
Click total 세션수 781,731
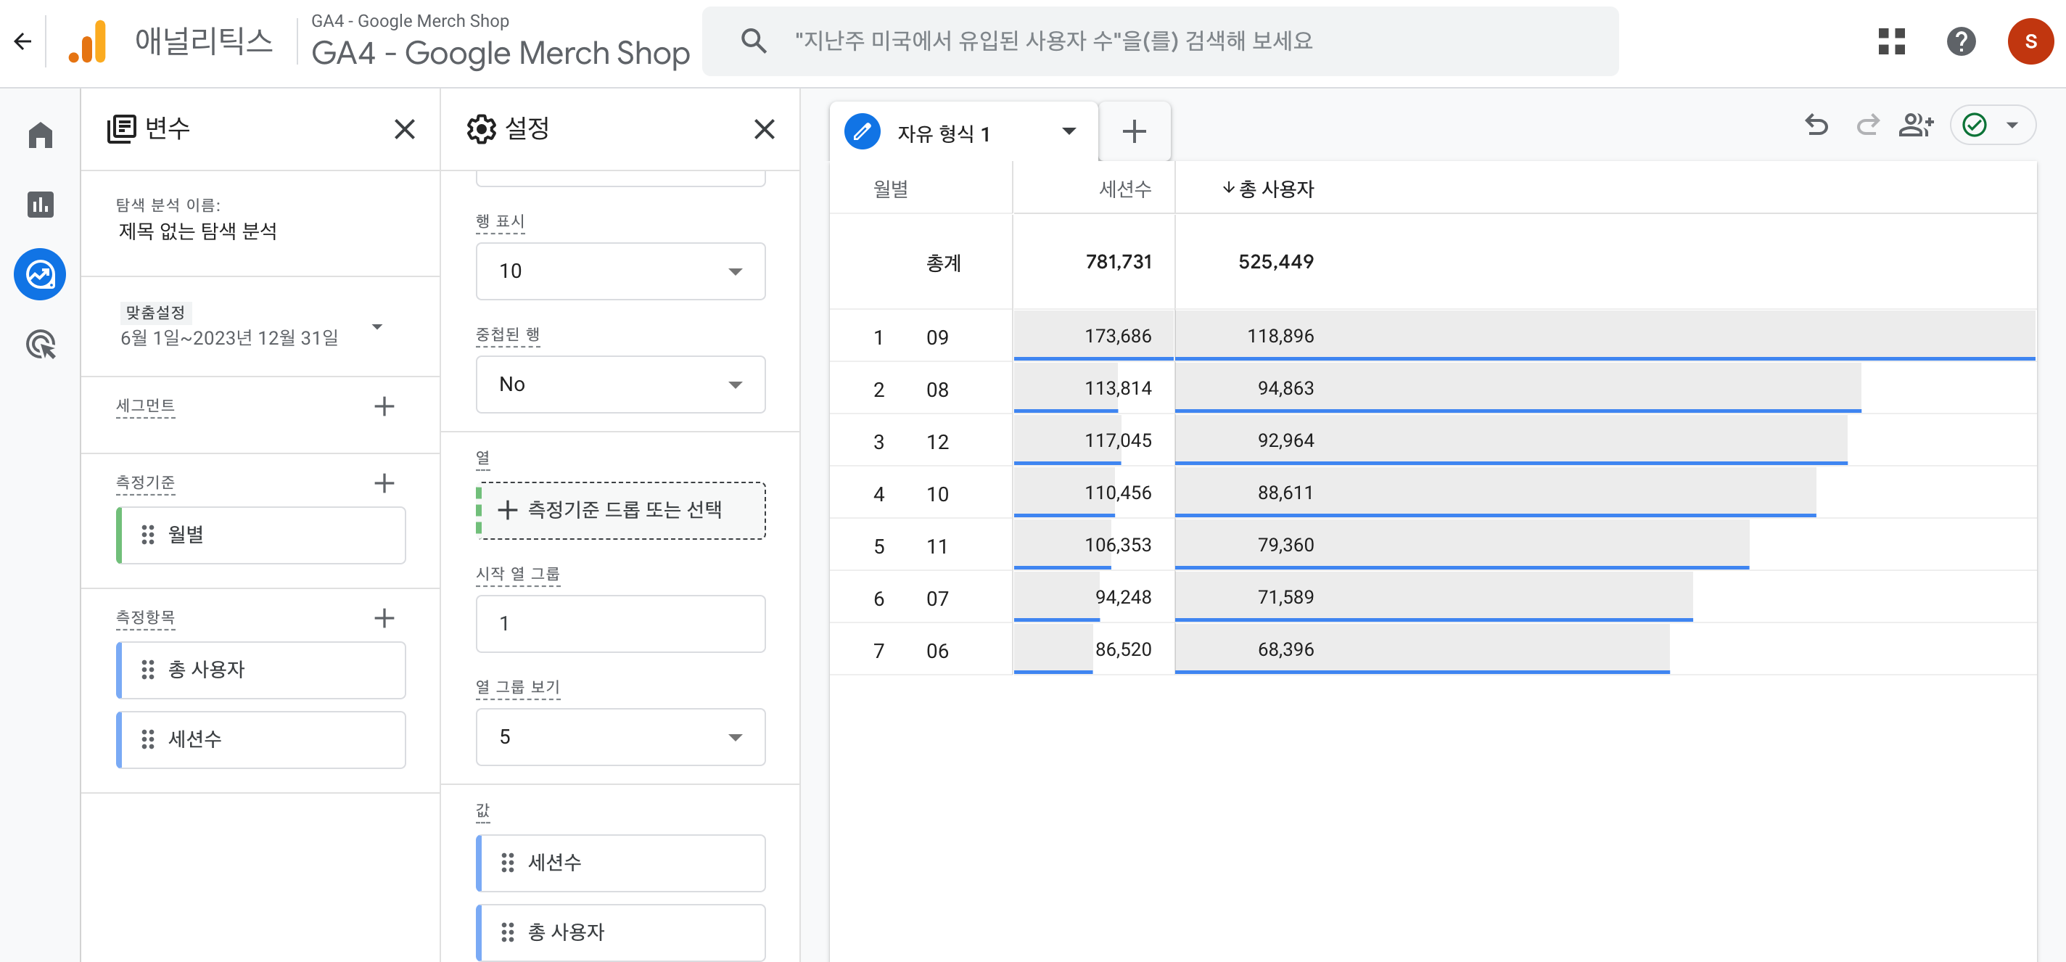[1118, 262]
